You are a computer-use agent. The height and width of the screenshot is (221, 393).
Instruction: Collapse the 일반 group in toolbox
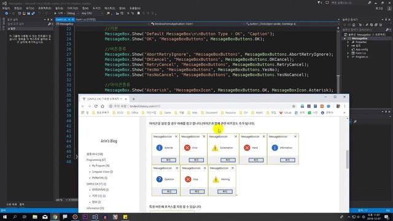click(x=9, y=29)
